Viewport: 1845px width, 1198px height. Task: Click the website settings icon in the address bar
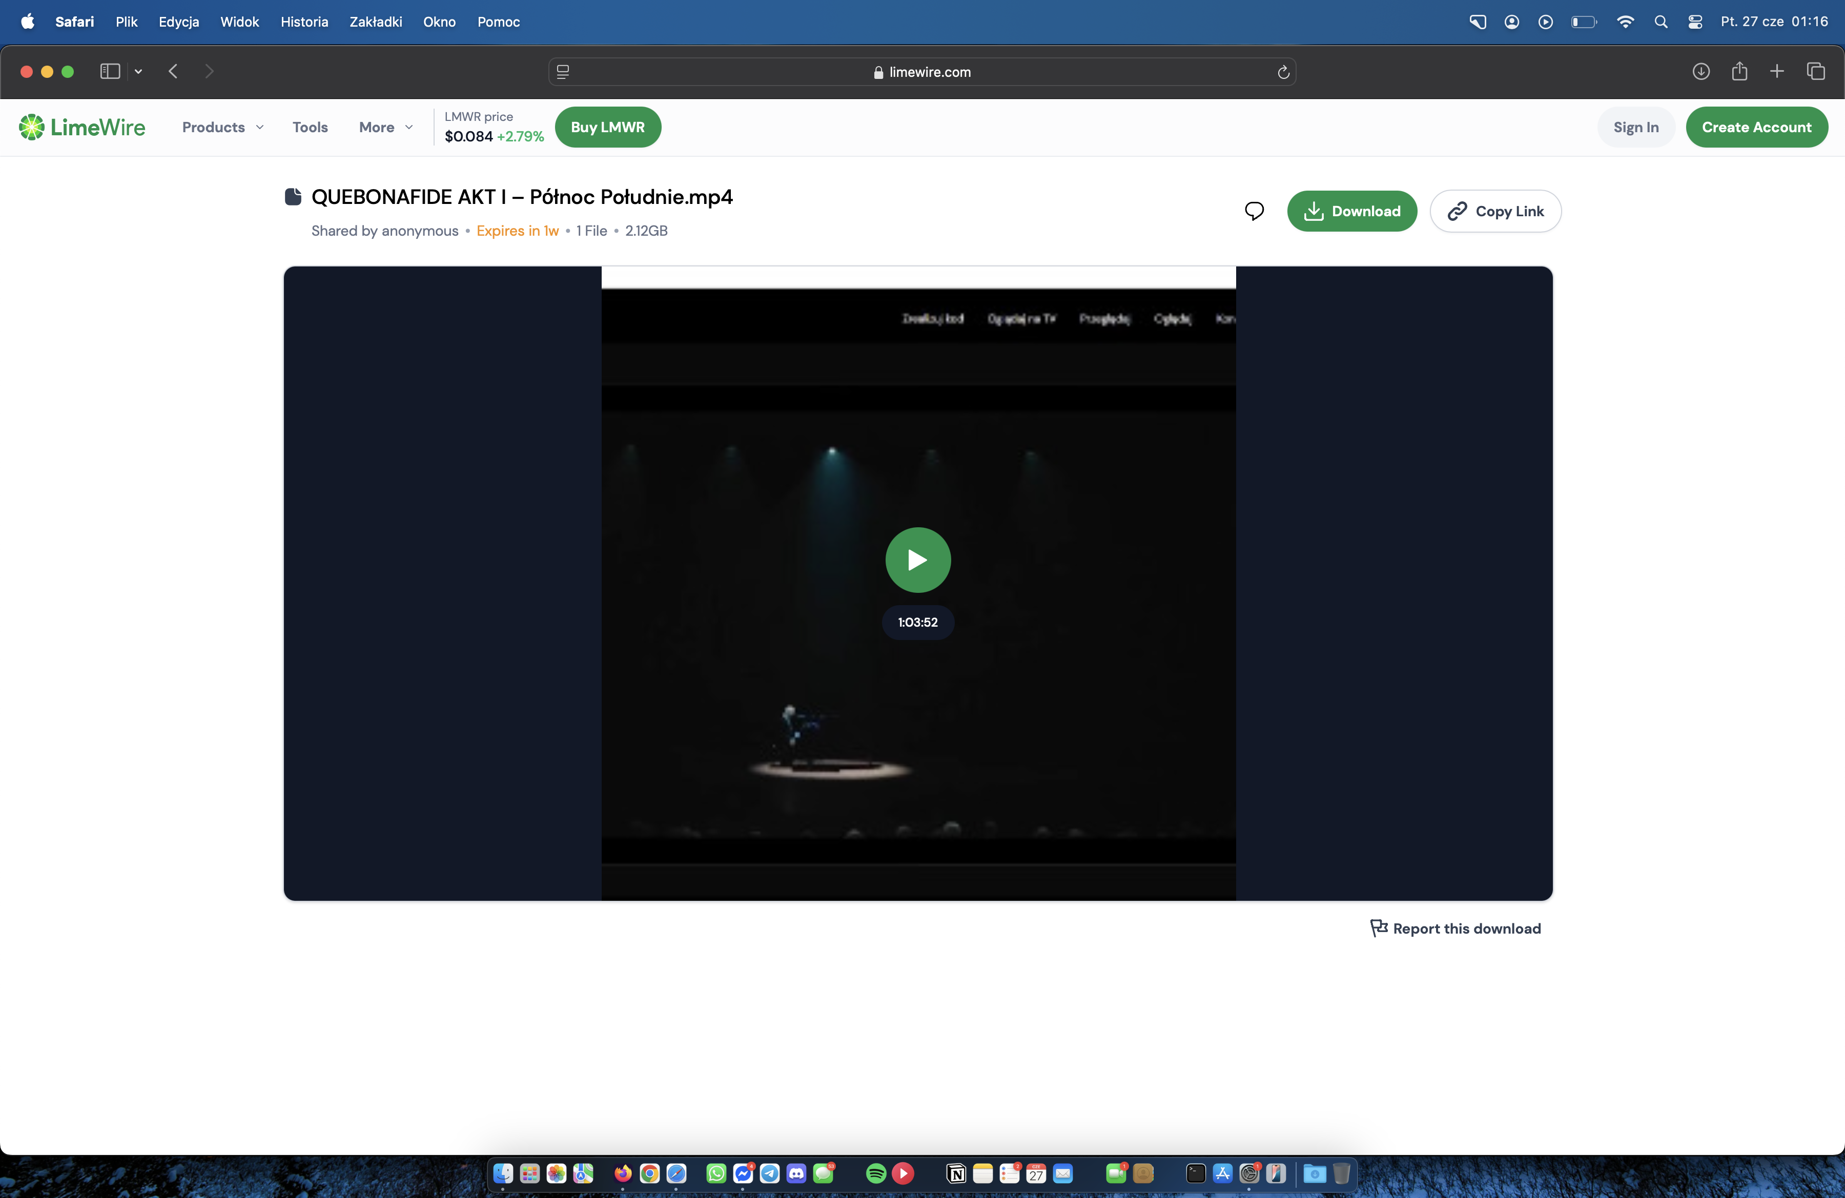563,72
